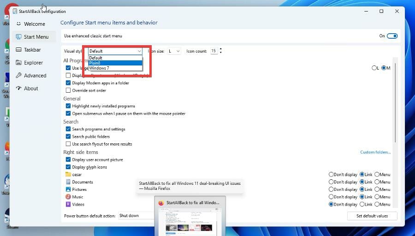Click the StartAllBack title bar app icon
The image size is (415, 236).
pos(15,12)
